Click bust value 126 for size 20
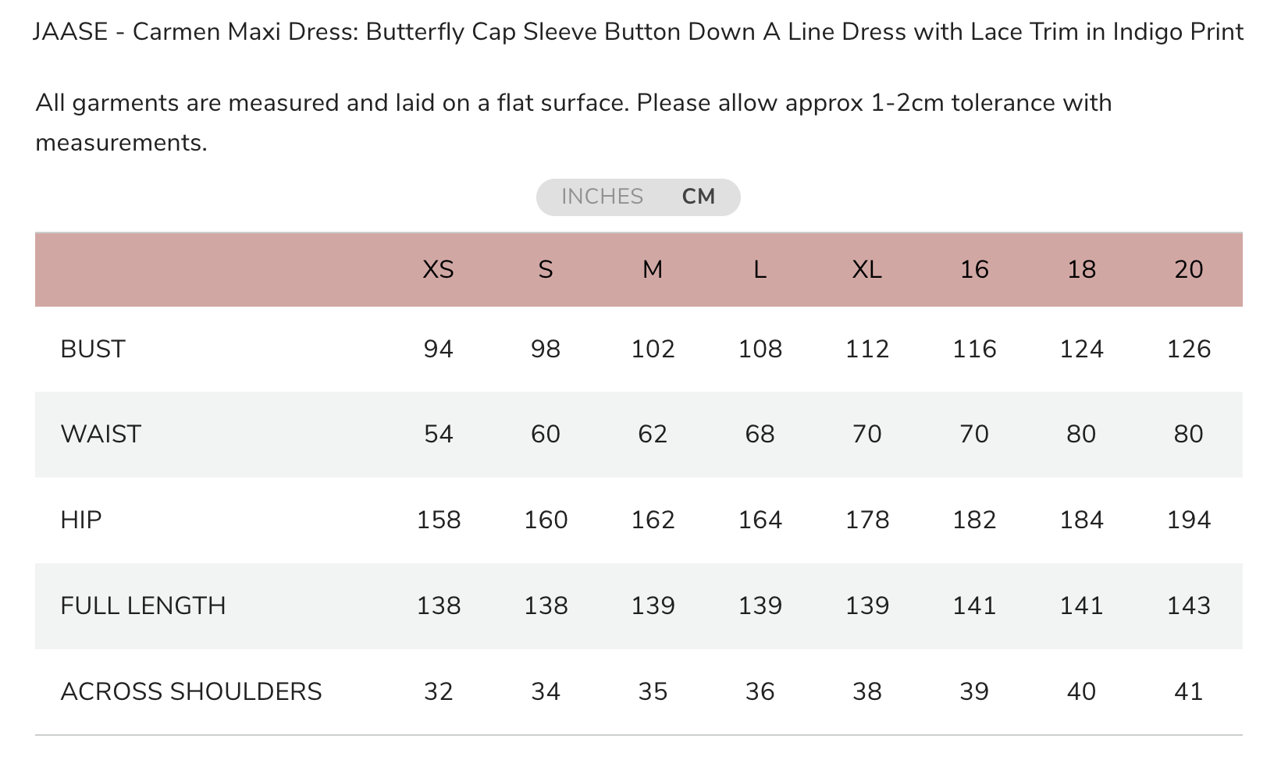 point(1189,349)
